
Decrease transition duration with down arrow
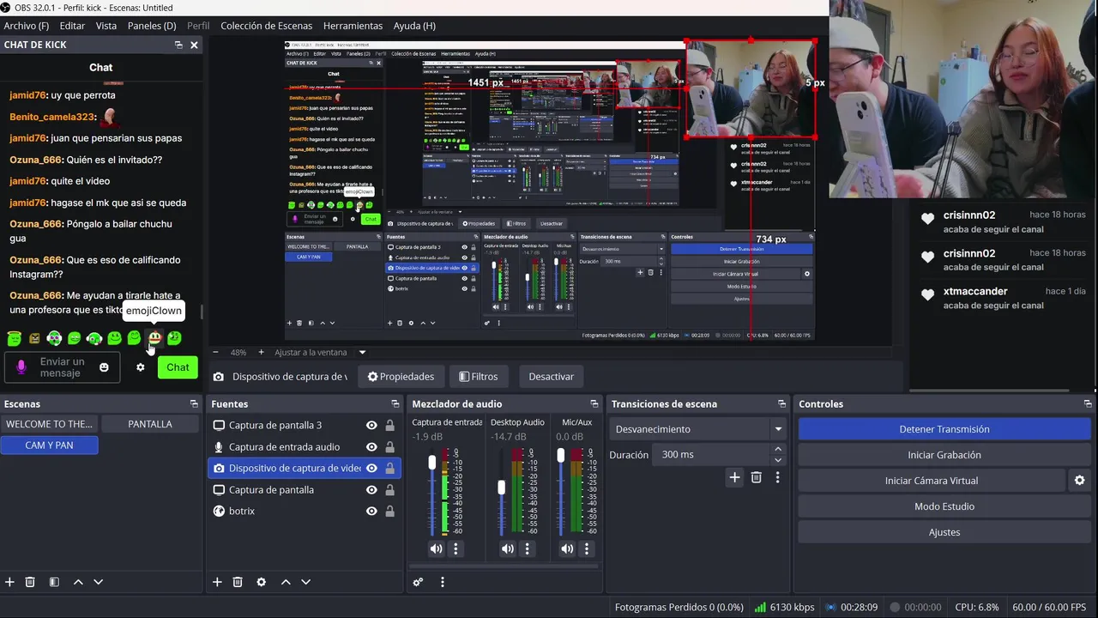778,460
